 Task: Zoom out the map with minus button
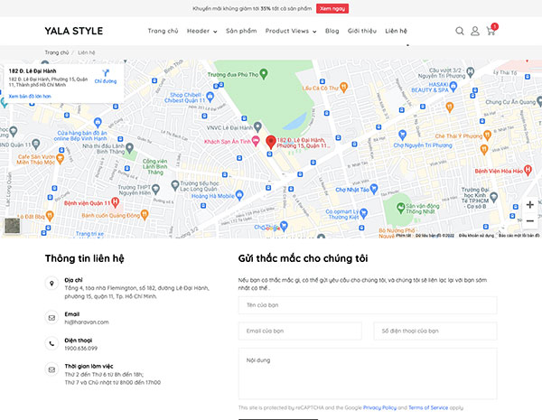pos(530,220)
